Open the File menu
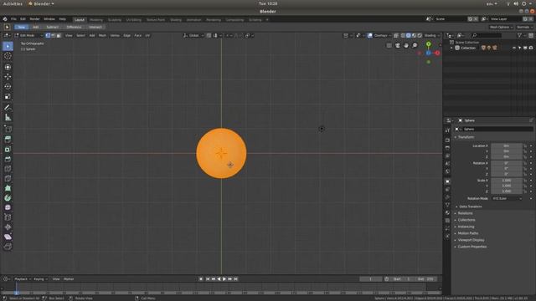 (x=13, y=19)
